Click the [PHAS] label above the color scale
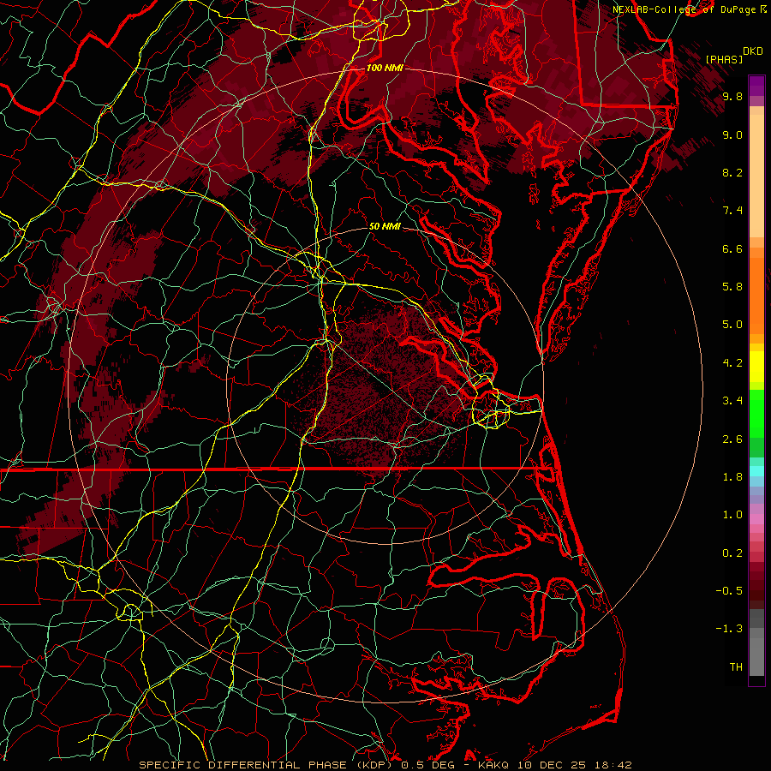This screenshot has width=771, height=771. click(723, 59)
